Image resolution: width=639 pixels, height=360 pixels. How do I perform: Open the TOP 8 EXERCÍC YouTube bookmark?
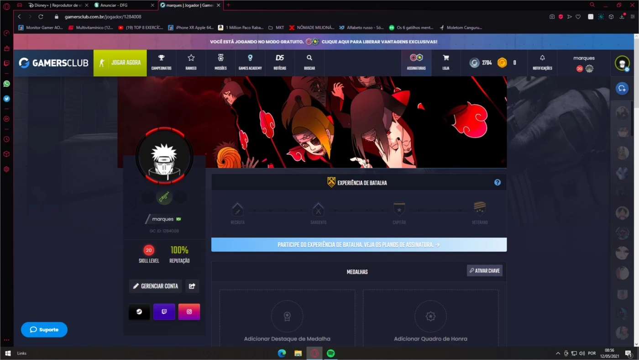tap(141, 27)
